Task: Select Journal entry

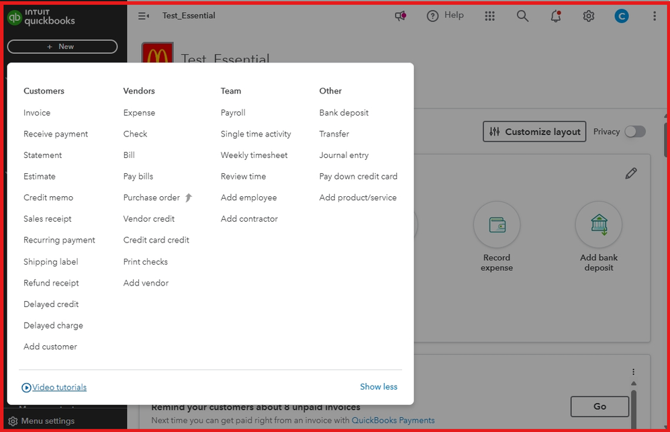Action: click(344, 155)
